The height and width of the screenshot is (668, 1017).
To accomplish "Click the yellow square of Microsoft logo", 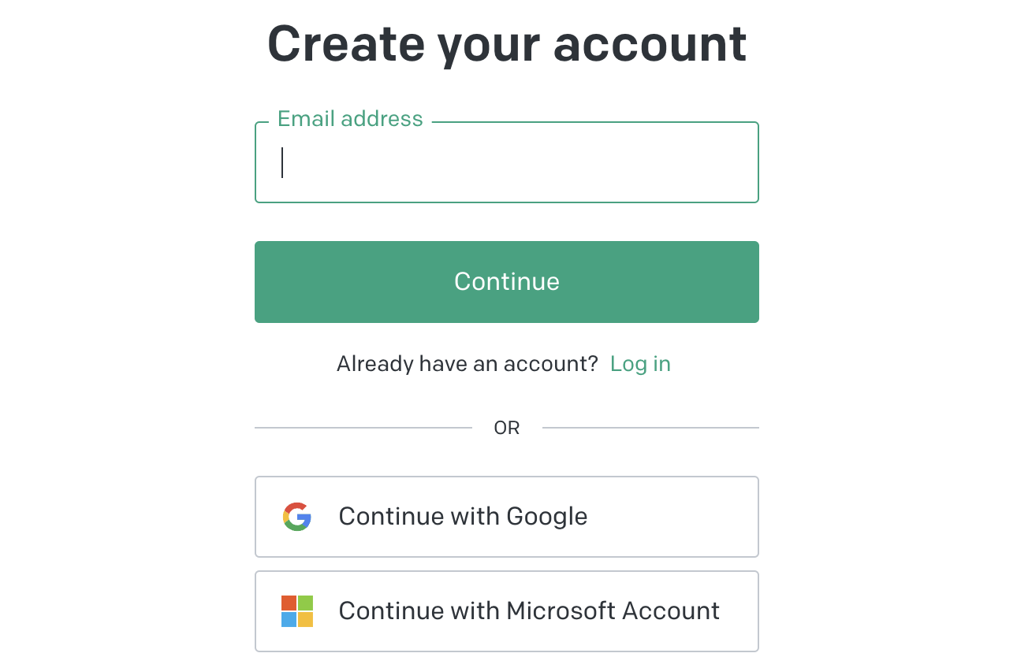I will [x=305, y=619].
